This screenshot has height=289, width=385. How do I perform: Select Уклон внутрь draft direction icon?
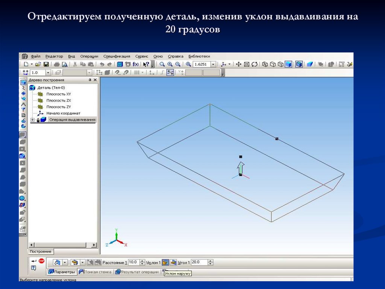click(x=173, y=263)
